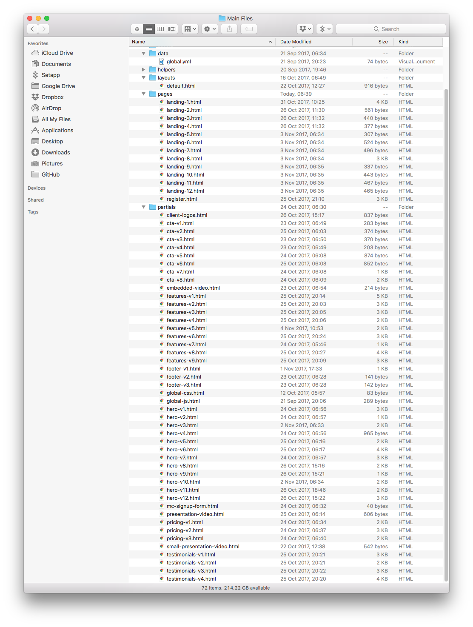Select the data folder icon
Viewport: 473px width, 627px height.
tap(153, 54)
